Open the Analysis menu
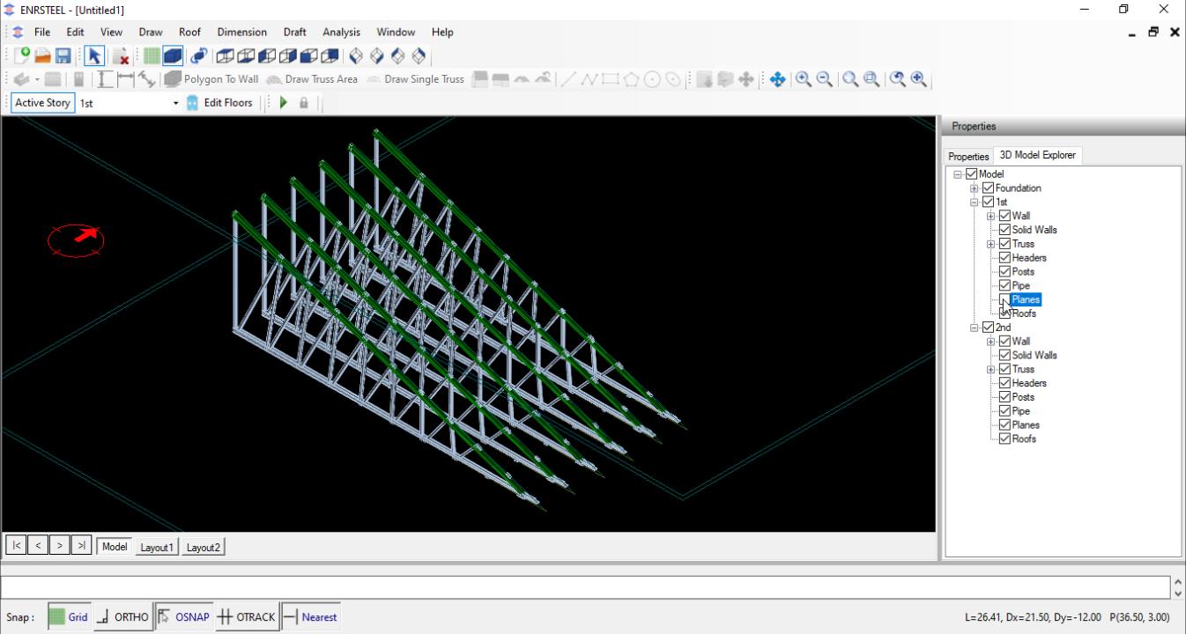The image size is (1186, 634). tap(341, 32)
